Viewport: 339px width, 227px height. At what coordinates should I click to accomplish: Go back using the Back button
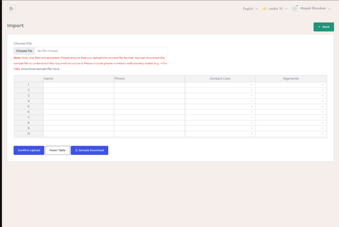(324, 27)
